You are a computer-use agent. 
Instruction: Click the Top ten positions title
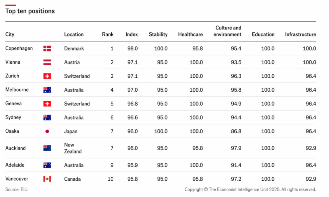(x=30, y=11)
